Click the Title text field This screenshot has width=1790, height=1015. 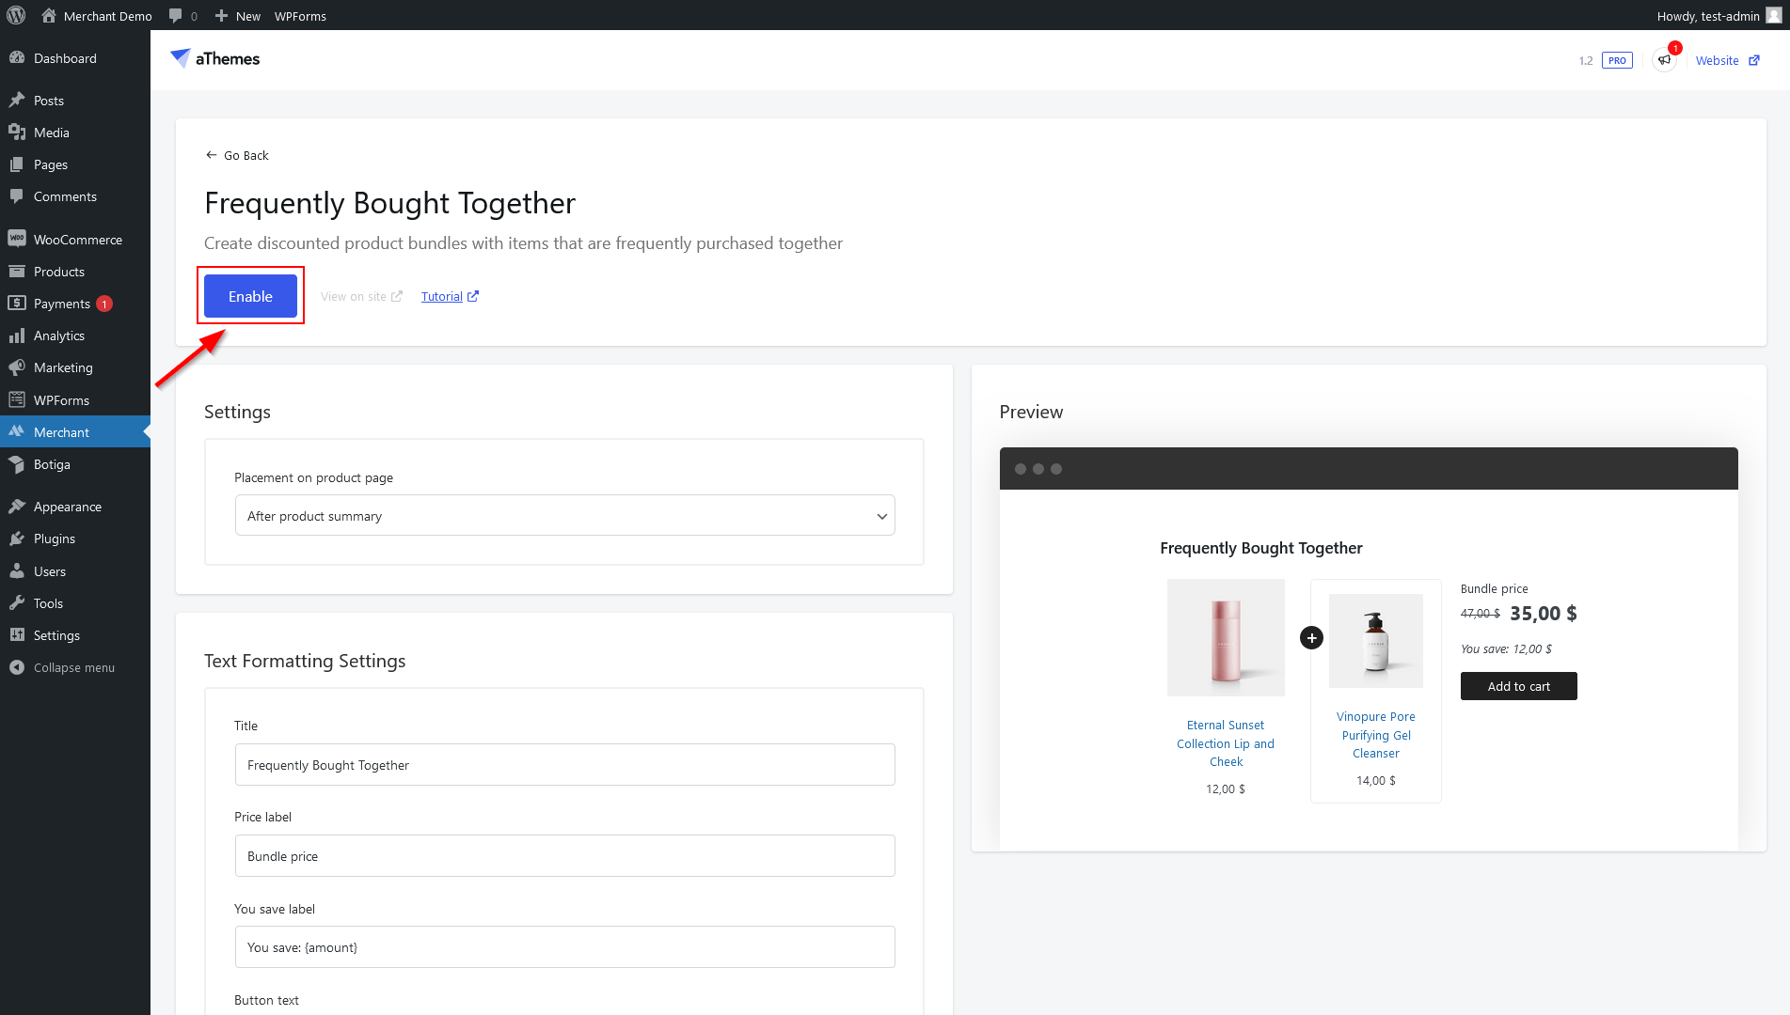pyautogui.click(x=564, y=765)
